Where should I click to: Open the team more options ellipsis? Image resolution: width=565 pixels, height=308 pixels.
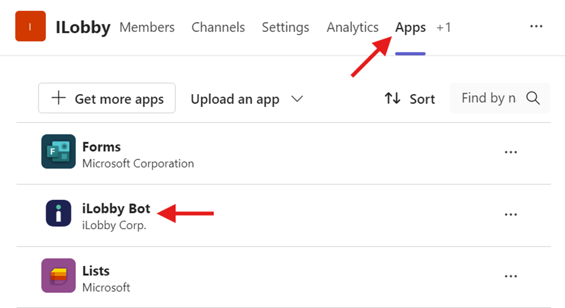tap(536, 26)
